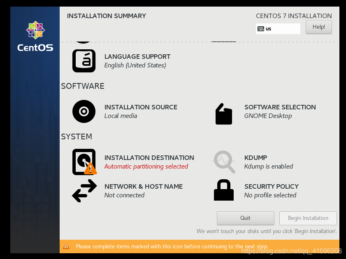Click warning icon in the orange bar
This screenshot has width=346, height=259.
click(x=66, y=246)
